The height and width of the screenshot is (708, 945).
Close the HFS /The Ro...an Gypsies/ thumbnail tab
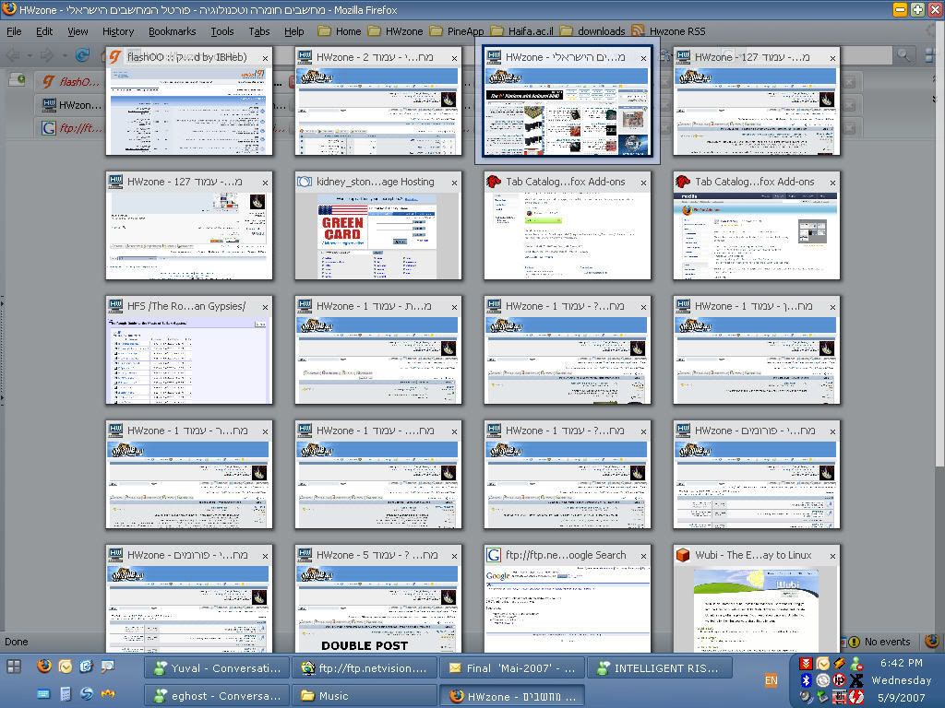point(265,308)
